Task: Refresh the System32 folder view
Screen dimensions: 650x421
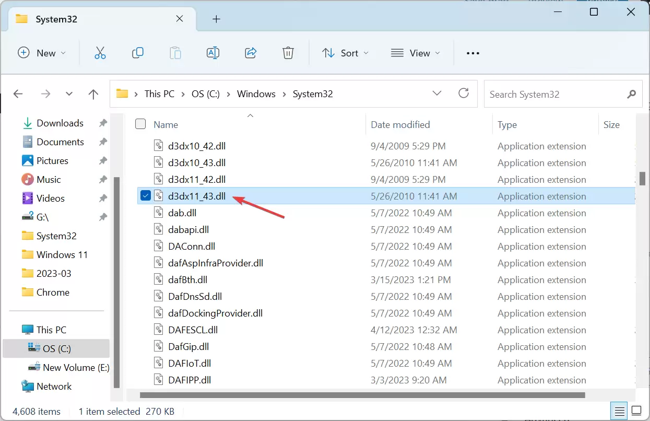Action: pyautogui.click(x=463, y=93)
